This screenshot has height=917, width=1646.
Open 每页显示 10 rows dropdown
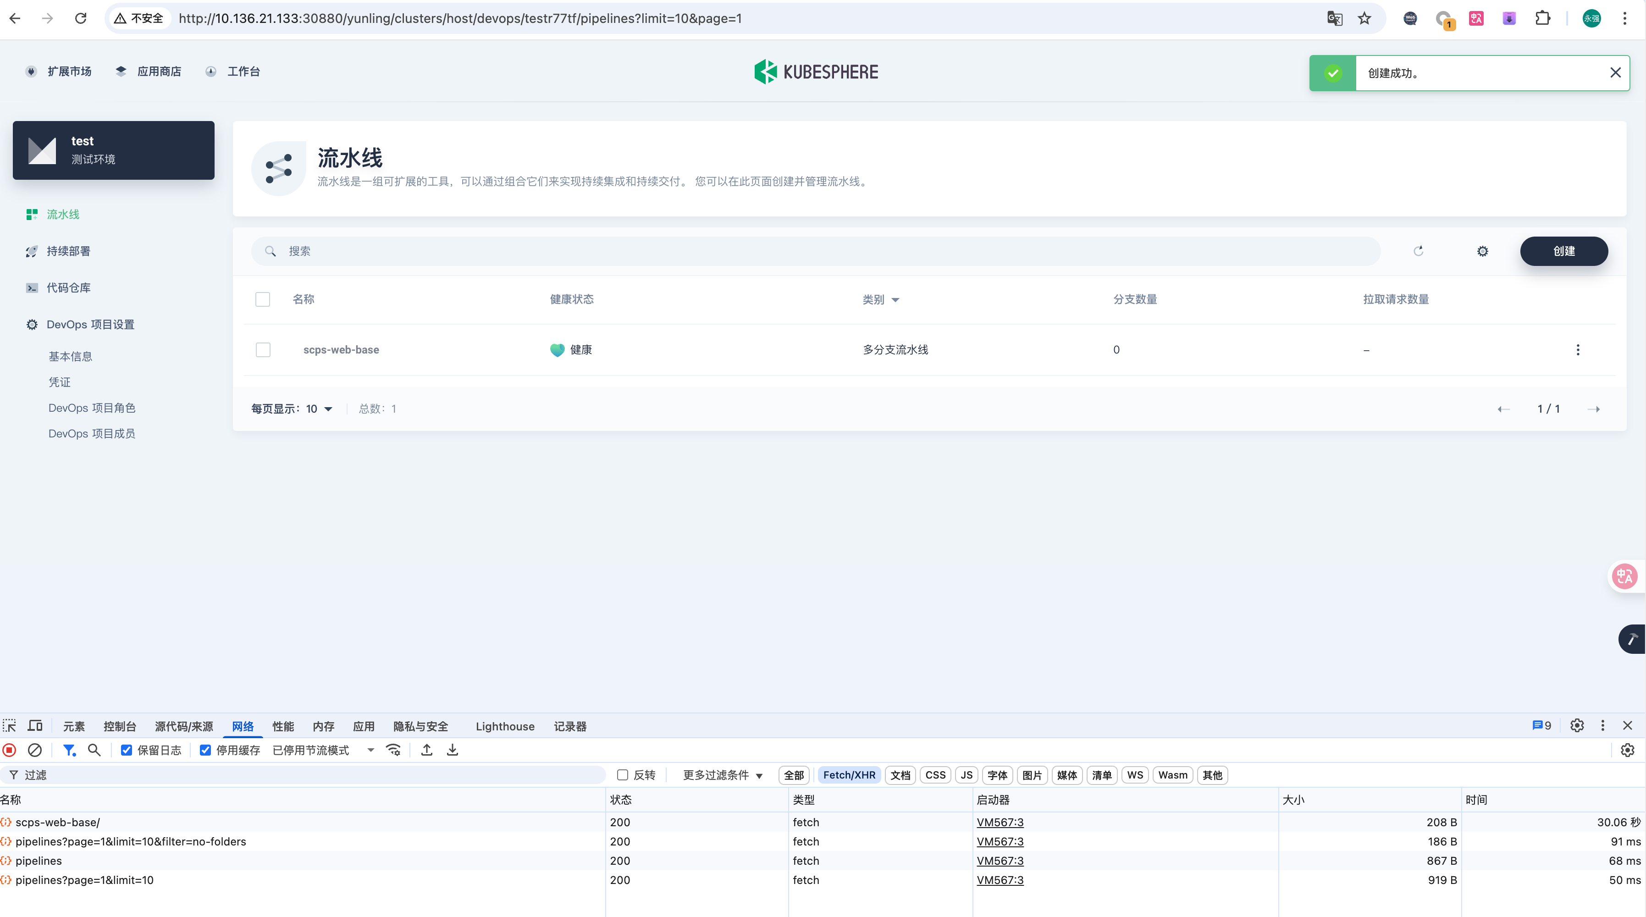click(x=292, y=409)
